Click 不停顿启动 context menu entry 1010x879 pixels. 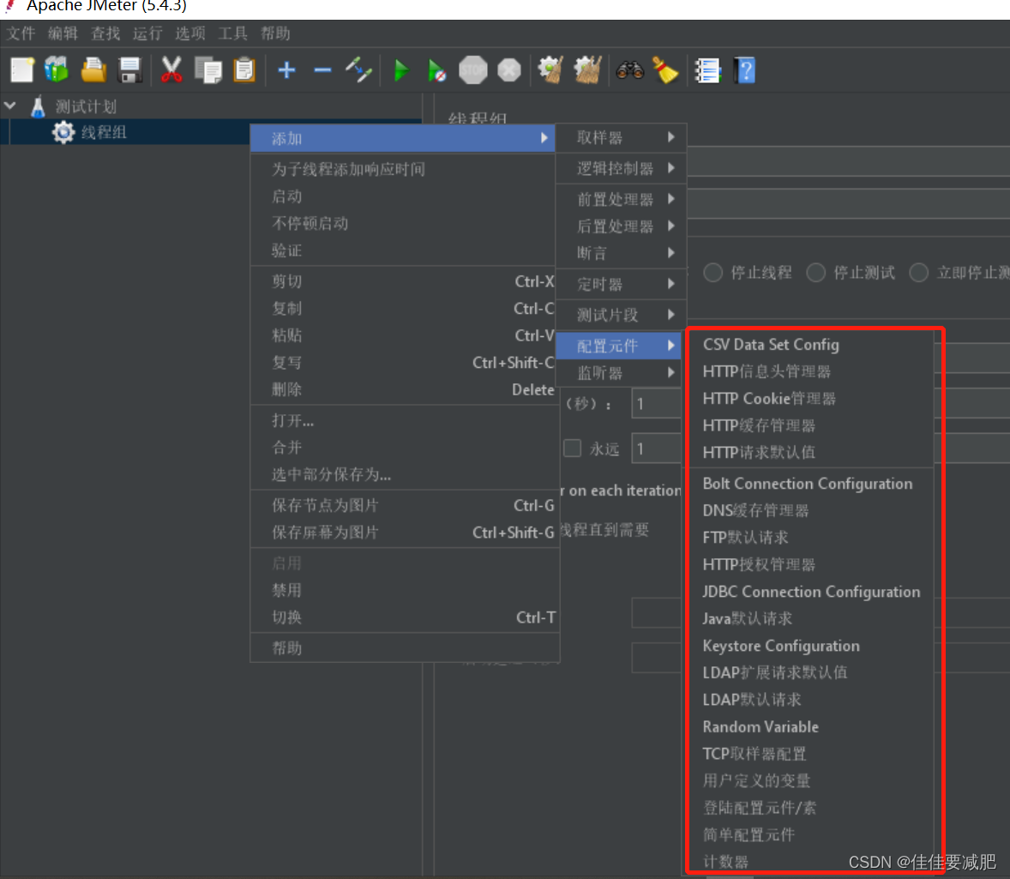pos(403,224)
